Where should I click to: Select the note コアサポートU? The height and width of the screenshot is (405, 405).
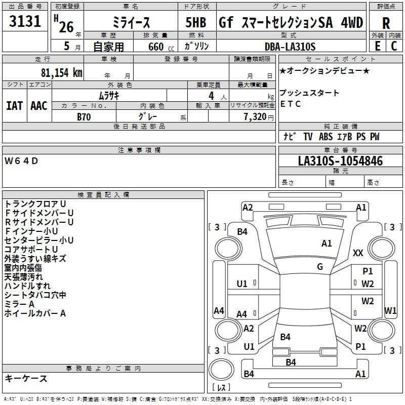pos(31,249)
